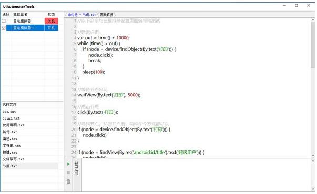
Task: Click log panel scrollbar down arrow
Action: click(x=313, y=189)
